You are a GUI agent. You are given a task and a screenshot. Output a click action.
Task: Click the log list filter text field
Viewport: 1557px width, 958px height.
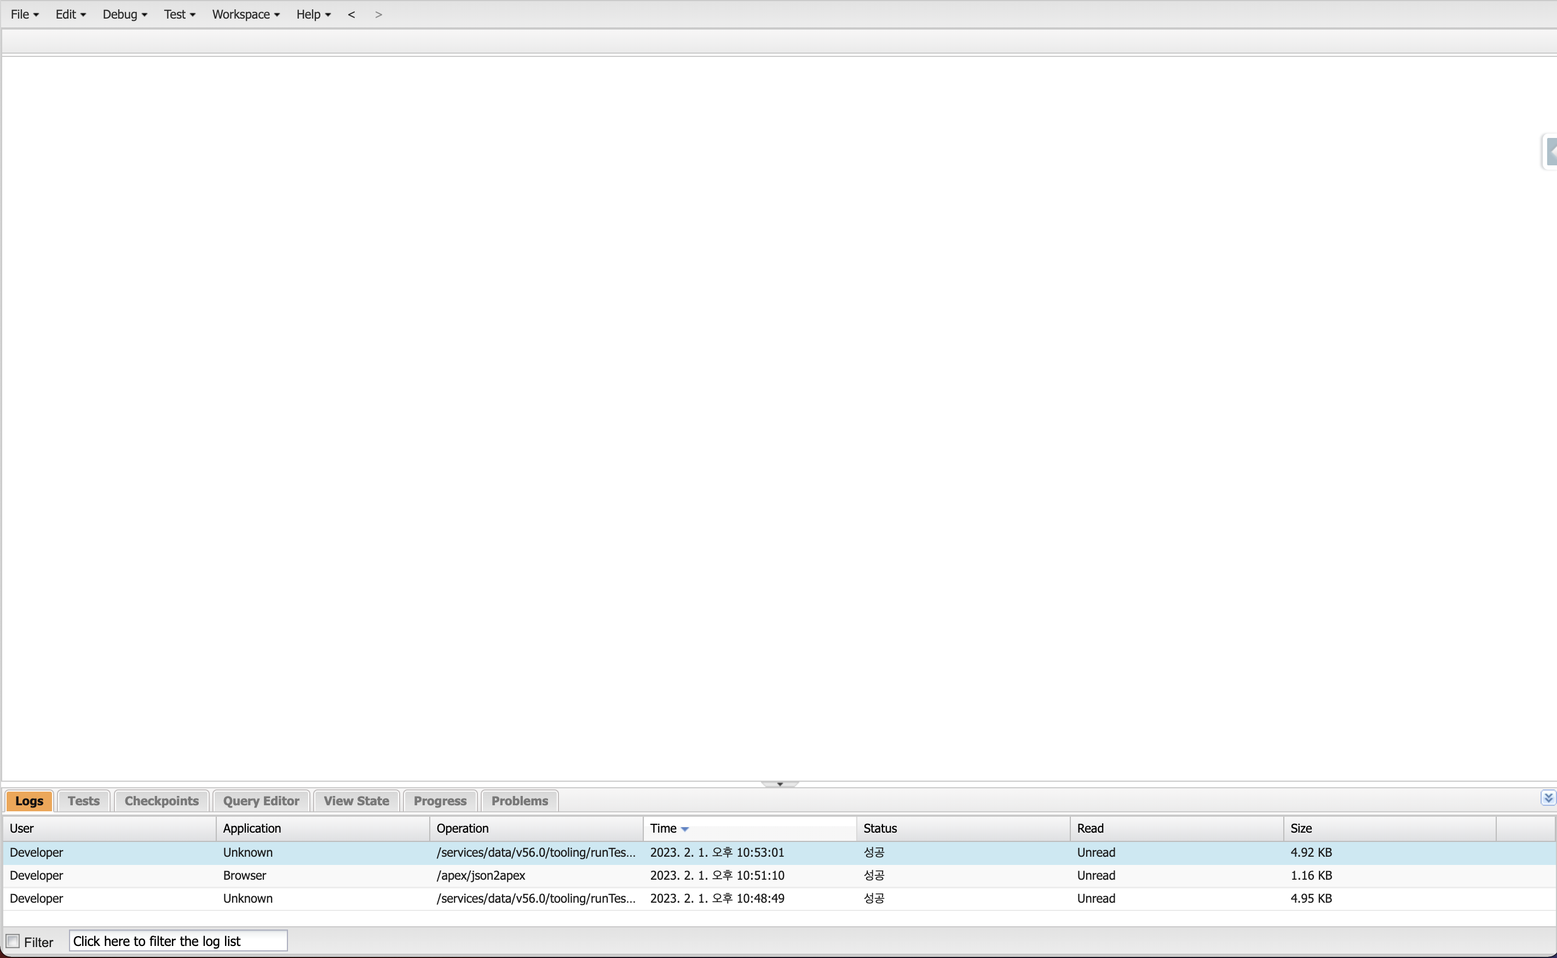[x=178, y=941]
